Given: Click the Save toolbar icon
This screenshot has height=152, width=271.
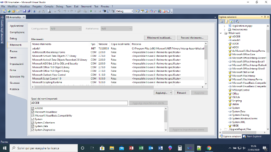Looking at the screenshot, I should (24, 11).
